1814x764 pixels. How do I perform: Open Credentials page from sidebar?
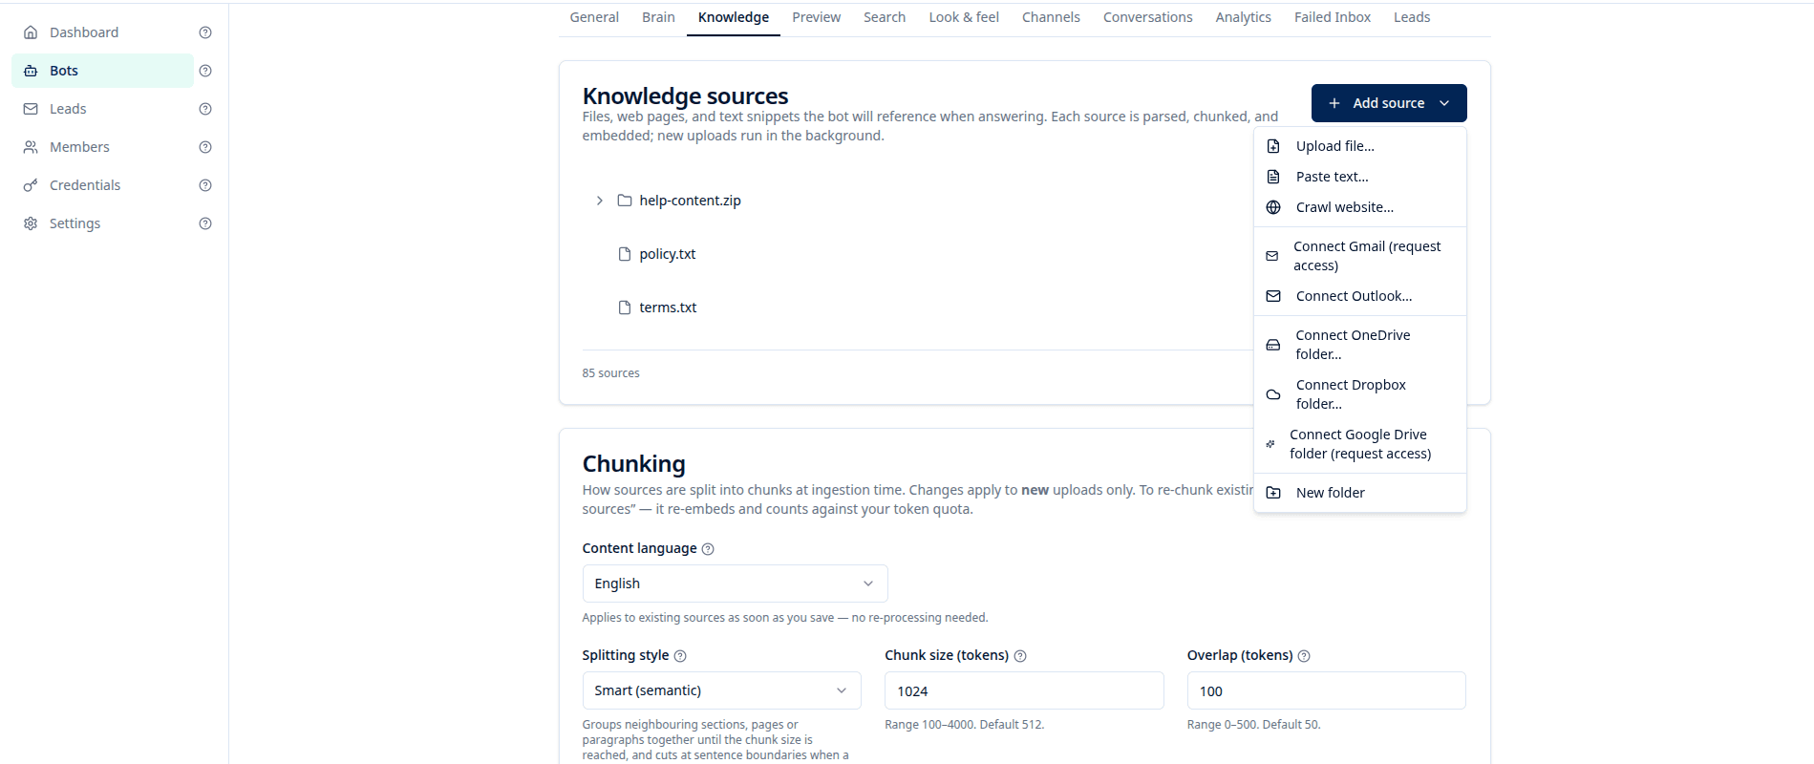pyautogui.click(x=102, y=185)
